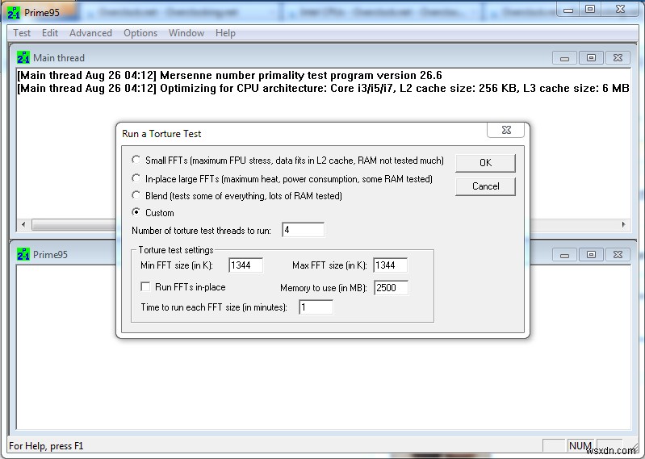Select the Custom radio option
This screenshot has width=645, height=459.
coord(136,212)
